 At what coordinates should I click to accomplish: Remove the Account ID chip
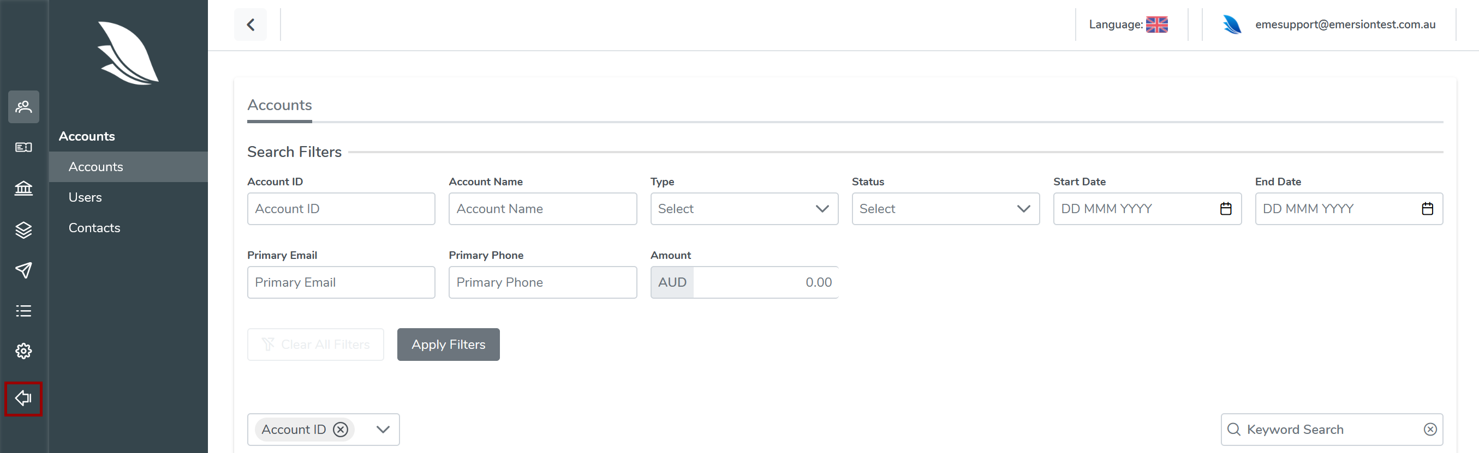pyautogui.click(x=341, y=430)
